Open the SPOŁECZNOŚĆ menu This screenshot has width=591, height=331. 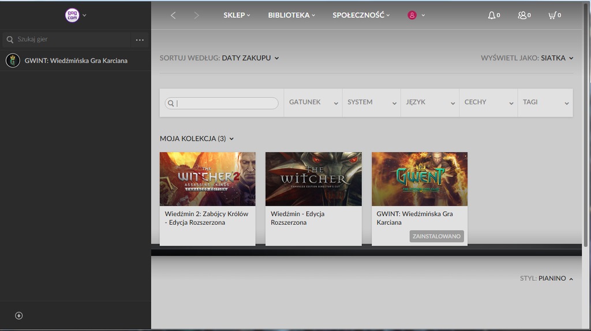pyautogui.click(x=361, y=15)
